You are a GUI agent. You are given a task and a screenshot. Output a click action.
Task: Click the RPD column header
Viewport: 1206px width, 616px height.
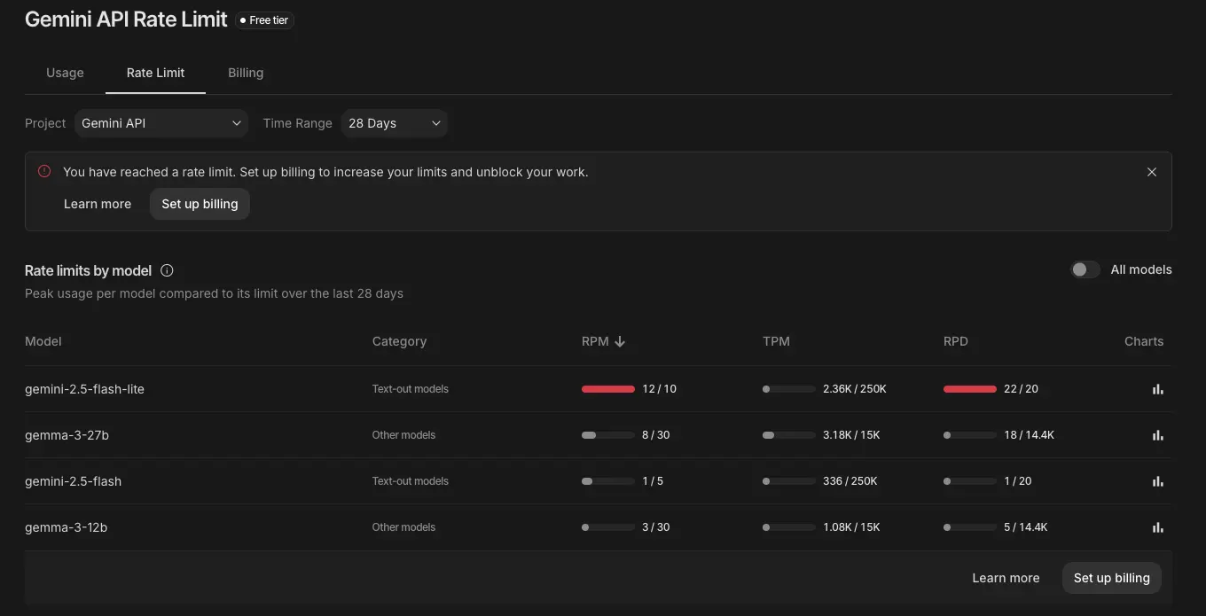(956, 341)
